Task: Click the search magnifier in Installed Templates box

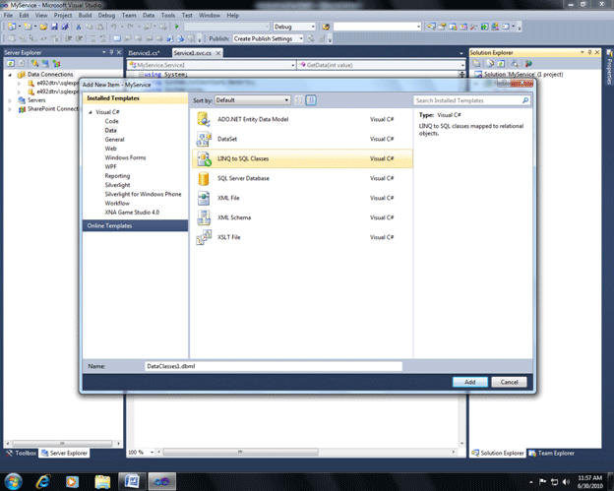Action: point(525,100)
